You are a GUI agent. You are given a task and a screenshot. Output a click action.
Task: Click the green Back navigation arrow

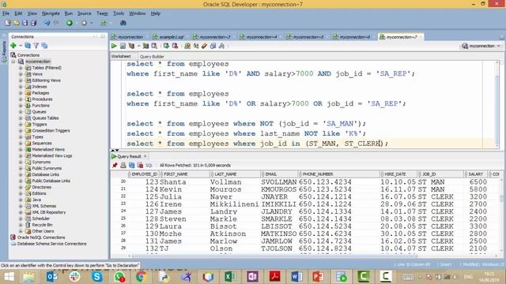coord(70,23)
